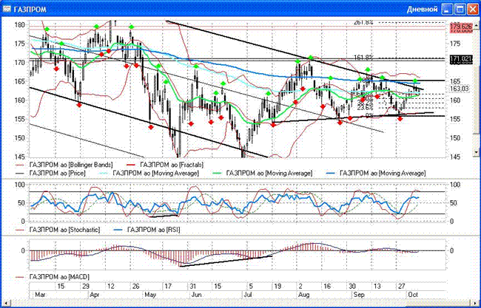This screenshot has width=481, height=308.
Task: Click the May month label on time axis
Action: pyautogui.click(x=150, y=295)
